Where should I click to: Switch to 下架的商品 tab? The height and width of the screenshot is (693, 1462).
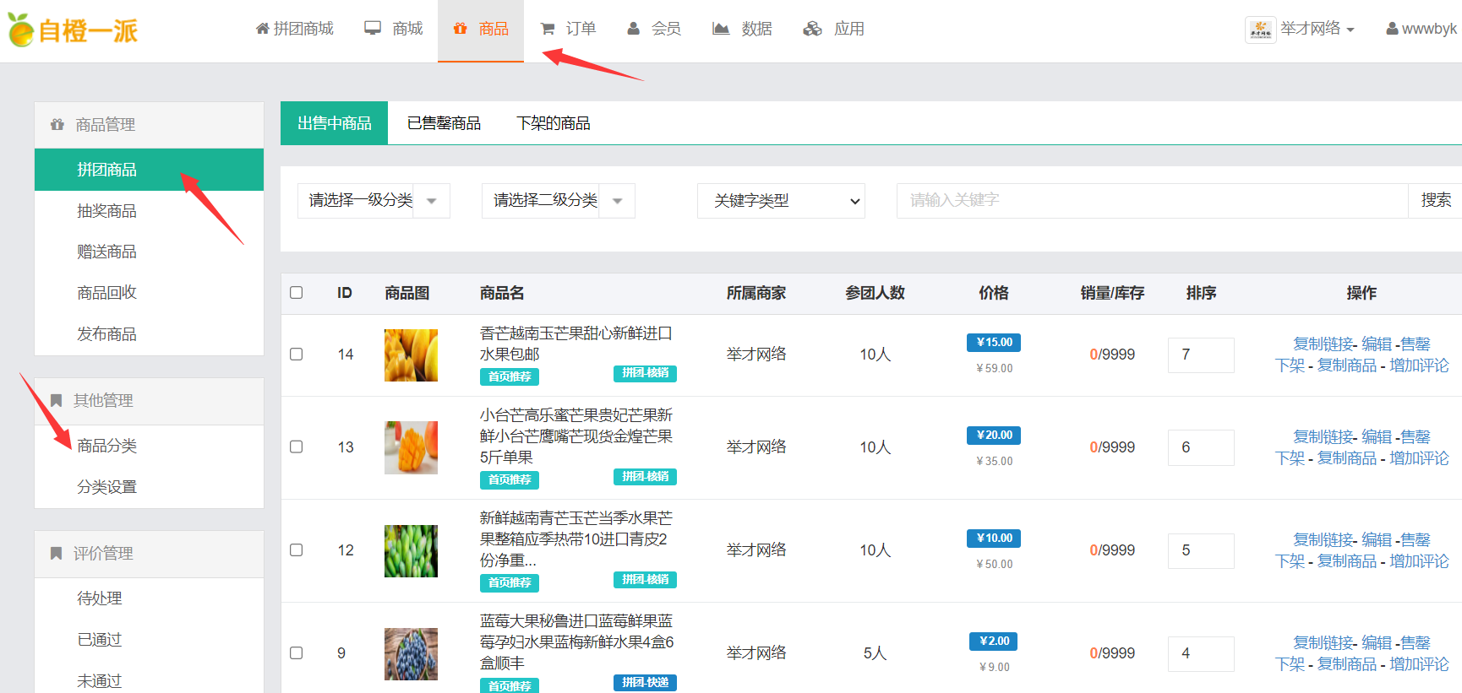point(554,123)
